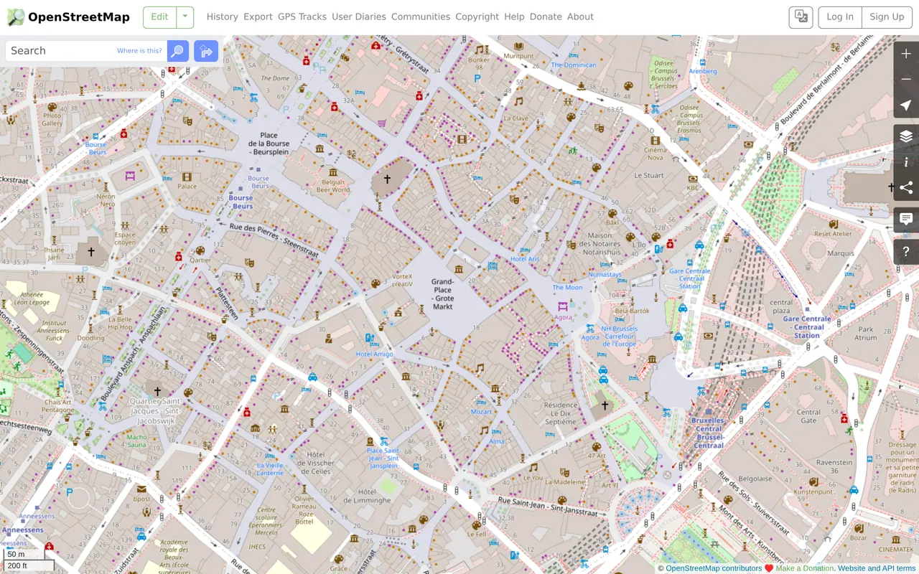Screen dimensions: 919x574
Task: Click the Place de la Bourse label
Action: [x=269, y=143]
